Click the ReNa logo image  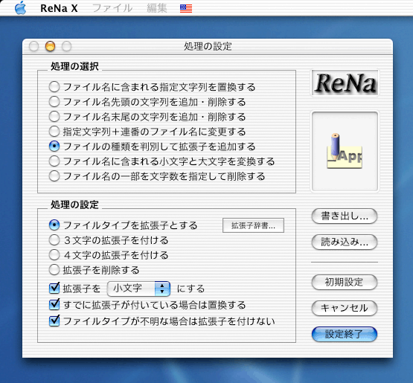(345, 83)
